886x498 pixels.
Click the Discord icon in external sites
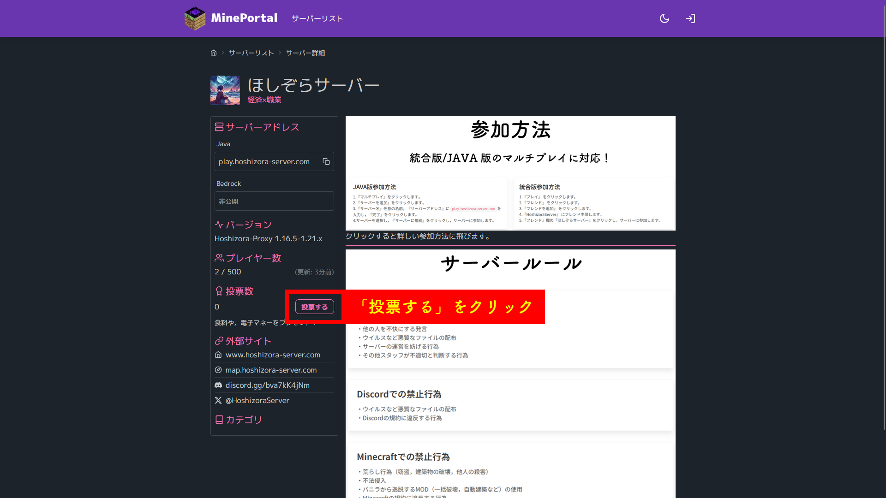coord(218,385)
